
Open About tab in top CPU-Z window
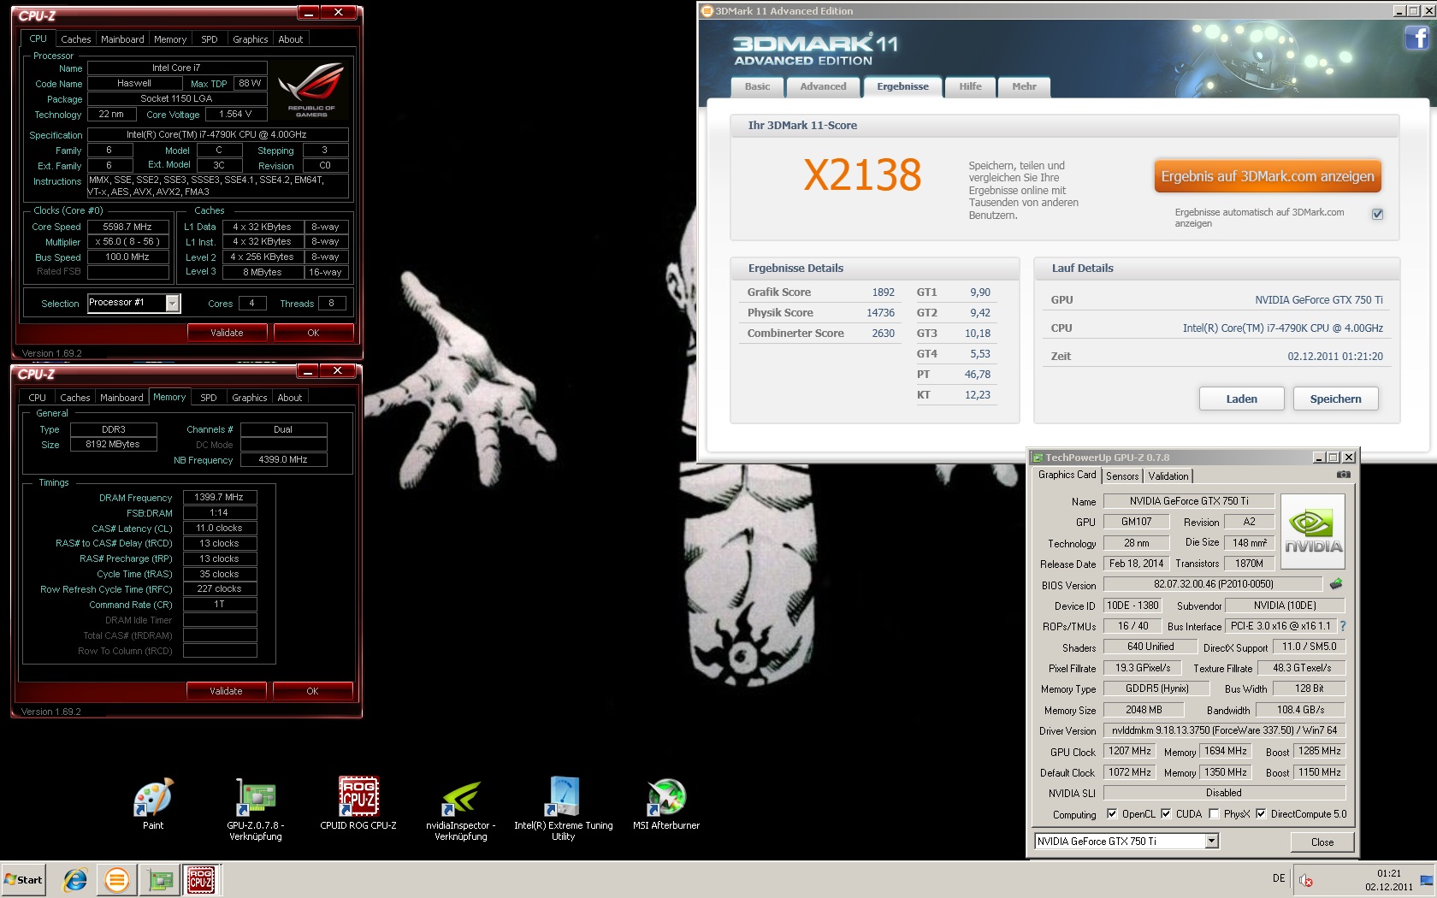click(291, 39)
